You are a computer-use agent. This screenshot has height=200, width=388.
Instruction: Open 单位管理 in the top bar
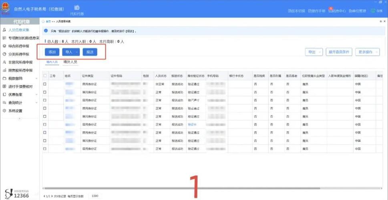[357, 11]
